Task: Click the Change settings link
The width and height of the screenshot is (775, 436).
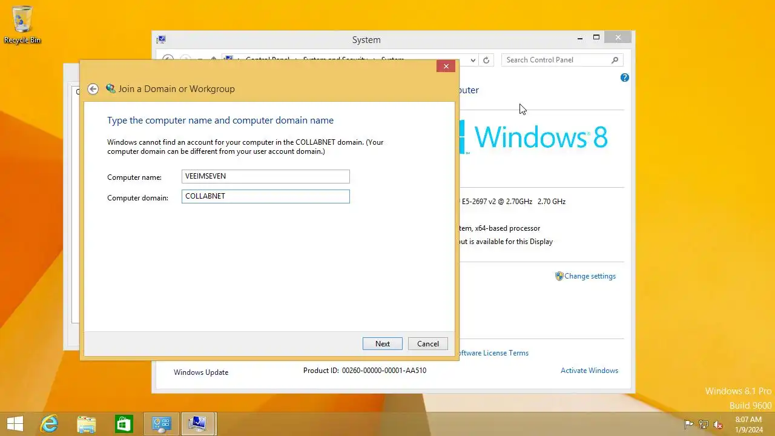Action: click(x=590, y=276)
